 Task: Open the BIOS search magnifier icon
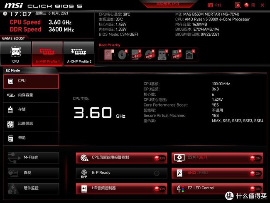(238, 5)
